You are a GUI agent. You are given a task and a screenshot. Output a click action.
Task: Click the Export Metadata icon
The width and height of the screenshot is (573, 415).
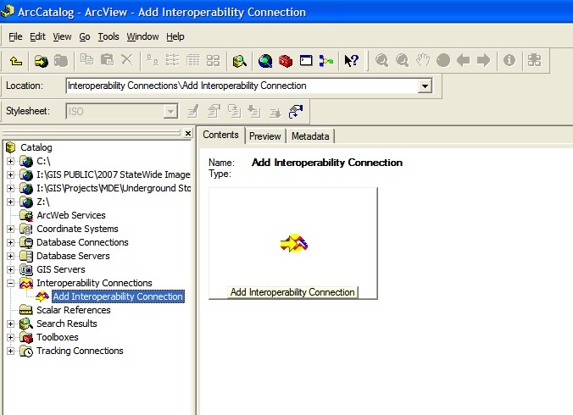[275, 112]
